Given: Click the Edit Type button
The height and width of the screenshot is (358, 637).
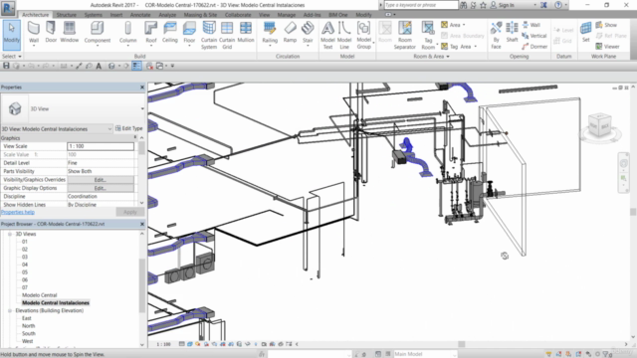Looking at the screenshot, I should pyautogui.click(x=129, y=128).
